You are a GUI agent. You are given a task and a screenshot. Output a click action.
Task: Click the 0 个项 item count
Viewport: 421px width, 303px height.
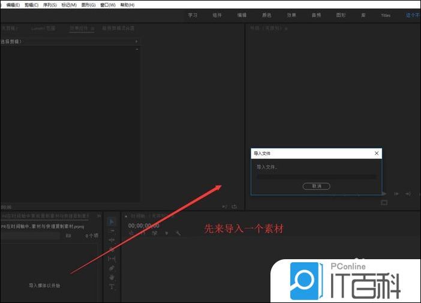[92, 236]
